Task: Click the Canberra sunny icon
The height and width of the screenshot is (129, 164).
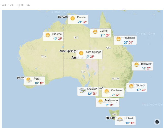Action: tap(107, 91)
